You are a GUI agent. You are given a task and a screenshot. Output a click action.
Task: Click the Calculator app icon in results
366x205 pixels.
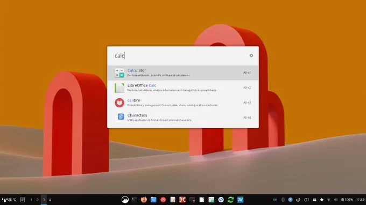119,73
